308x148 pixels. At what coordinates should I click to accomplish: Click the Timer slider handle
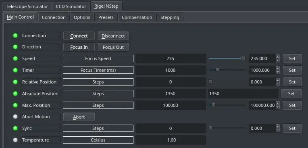217,70
